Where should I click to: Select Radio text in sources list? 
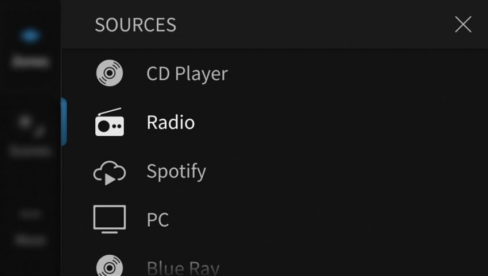coord(171,123)
